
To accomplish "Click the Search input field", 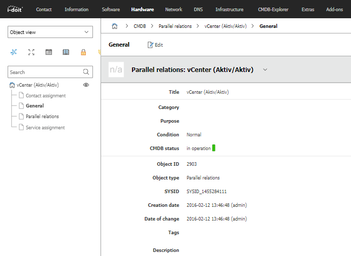I will click(50, 72).
